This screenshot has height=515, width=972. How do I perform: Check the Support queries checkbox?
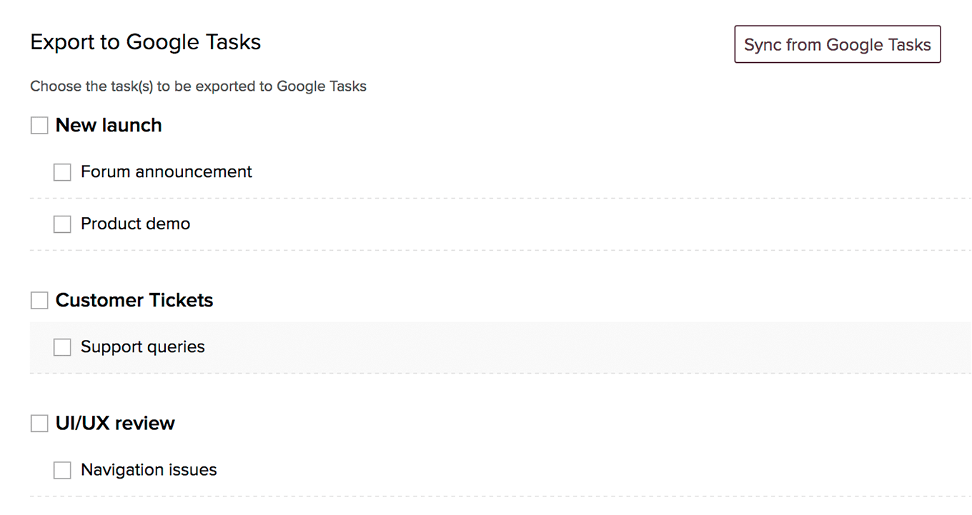click(62, 347)
